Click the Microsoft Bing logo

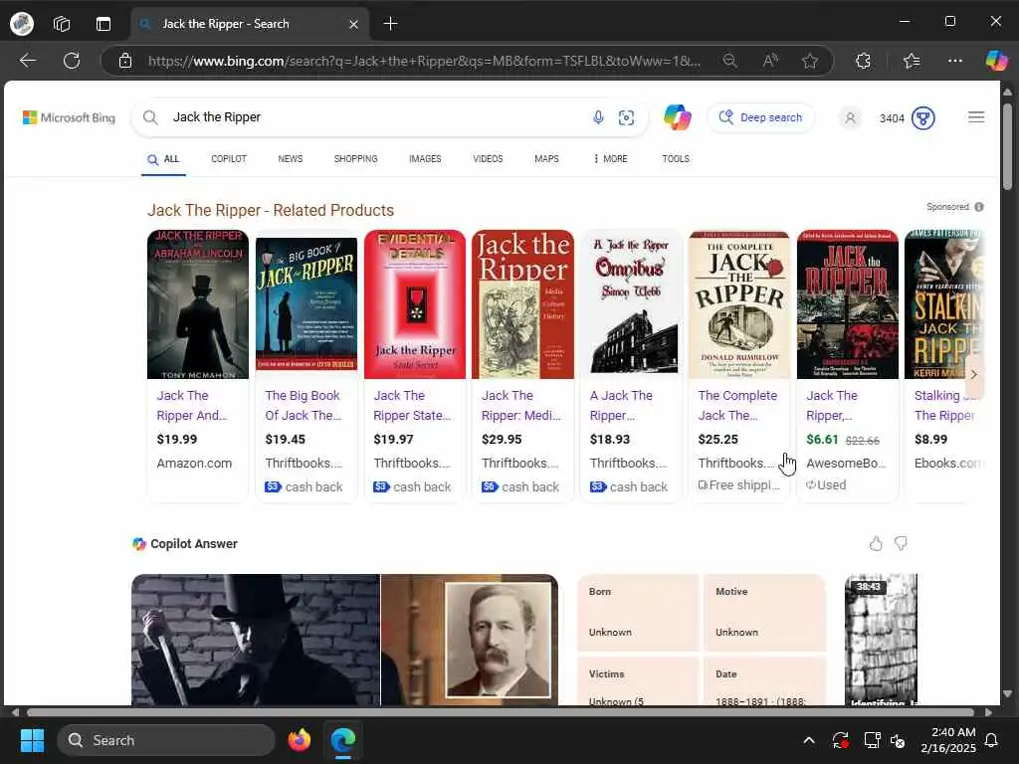coord(69,117)
